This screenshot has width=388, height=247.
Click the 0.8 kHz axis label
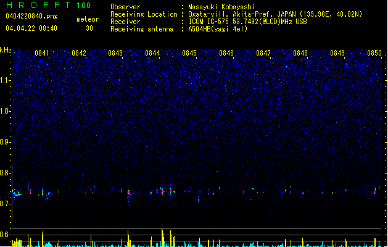click(x=5, y=173)
